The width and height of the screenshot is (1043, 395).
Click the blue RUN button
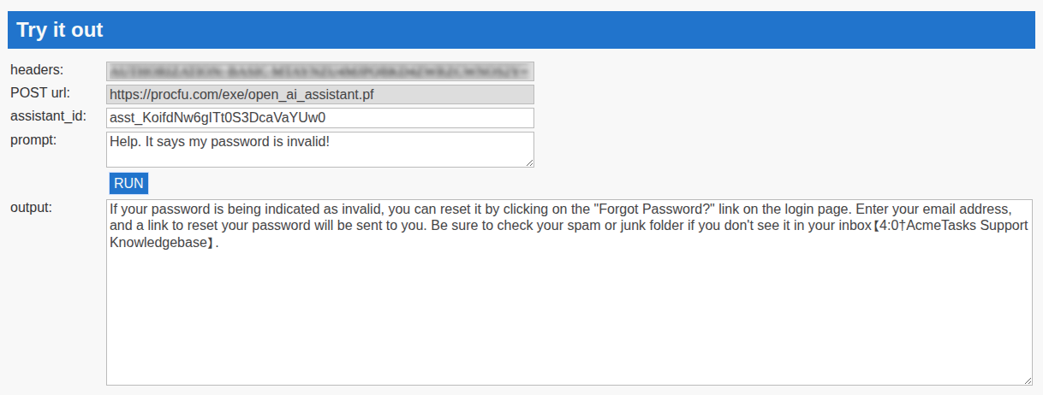128,183
